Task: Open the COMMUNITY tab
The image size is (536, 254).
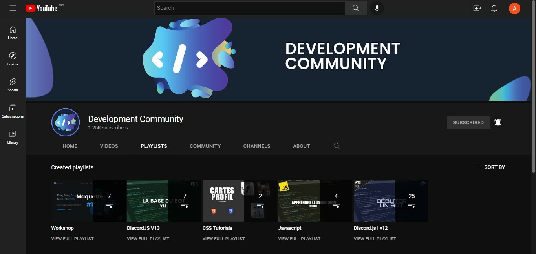Action: (205, 146)
